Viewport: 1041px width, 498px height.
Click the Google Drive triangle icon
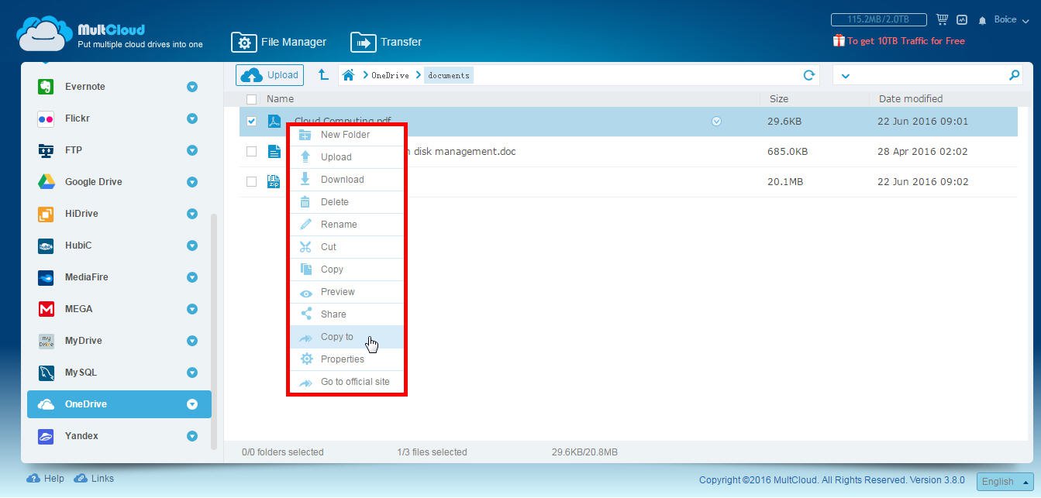(46, 182)
